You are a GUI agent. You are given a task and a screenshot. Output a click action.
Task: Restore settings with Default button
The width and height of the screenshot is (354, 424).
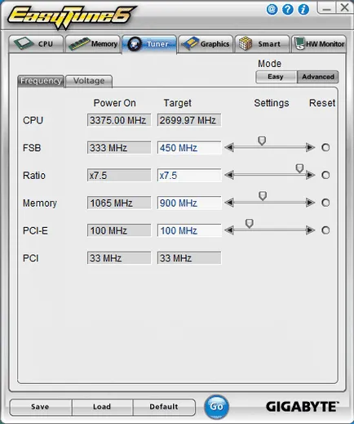[164, 407]
